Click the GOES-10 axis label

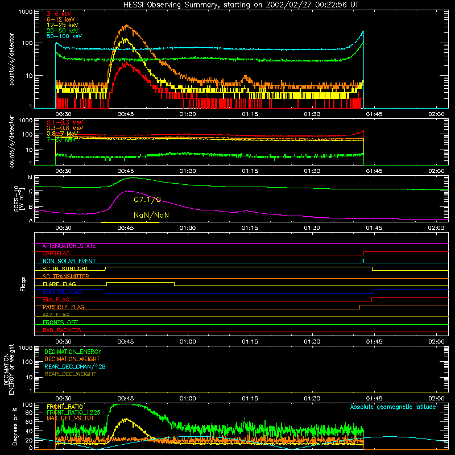pyautogui.click(x=19, y=198)
